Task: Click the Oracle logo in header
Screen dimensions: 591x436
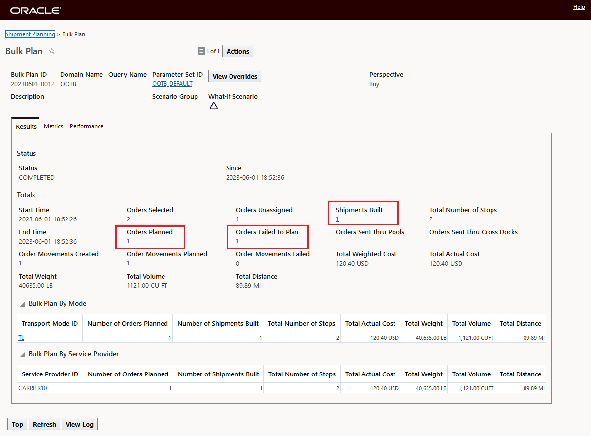Action: [x=35, y=10]
